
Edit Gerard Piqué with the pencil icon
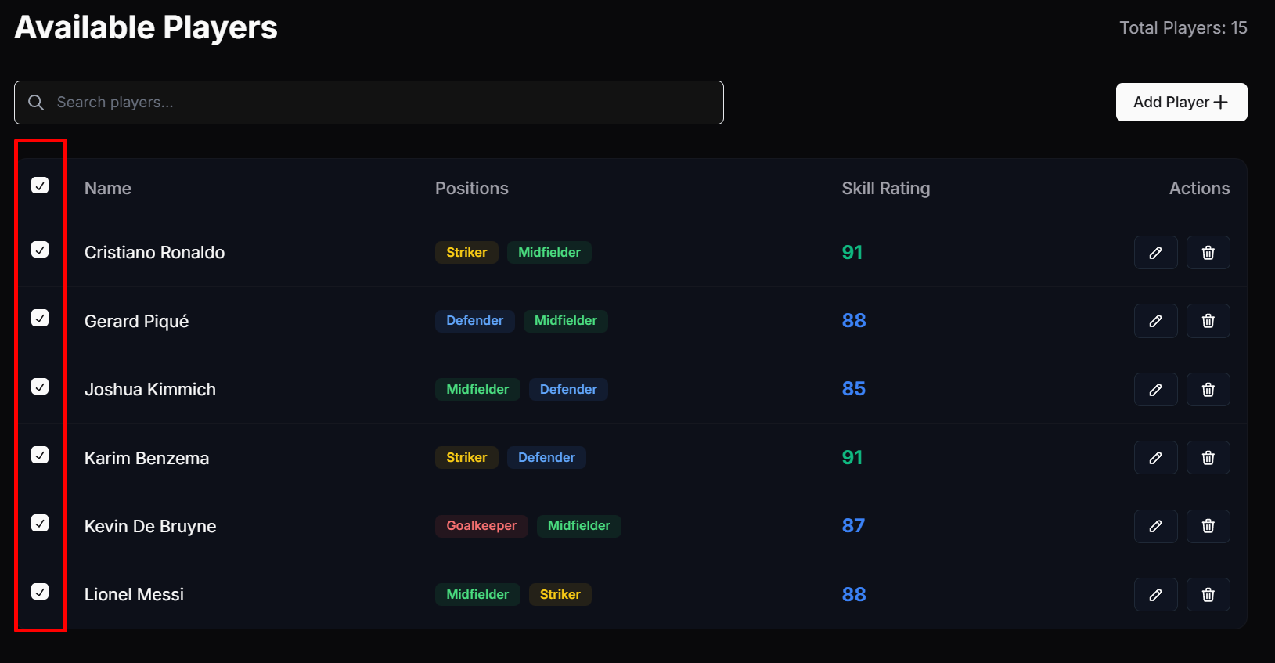[x=1155, y=321]
